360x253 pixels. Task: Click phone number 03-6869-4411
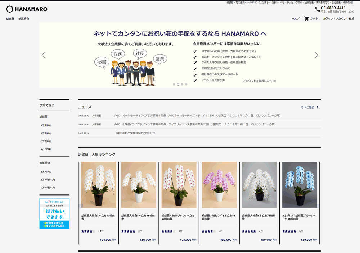coord(333,8)
